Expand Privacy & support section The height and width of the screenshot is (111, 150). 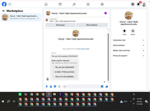(129, 56)
